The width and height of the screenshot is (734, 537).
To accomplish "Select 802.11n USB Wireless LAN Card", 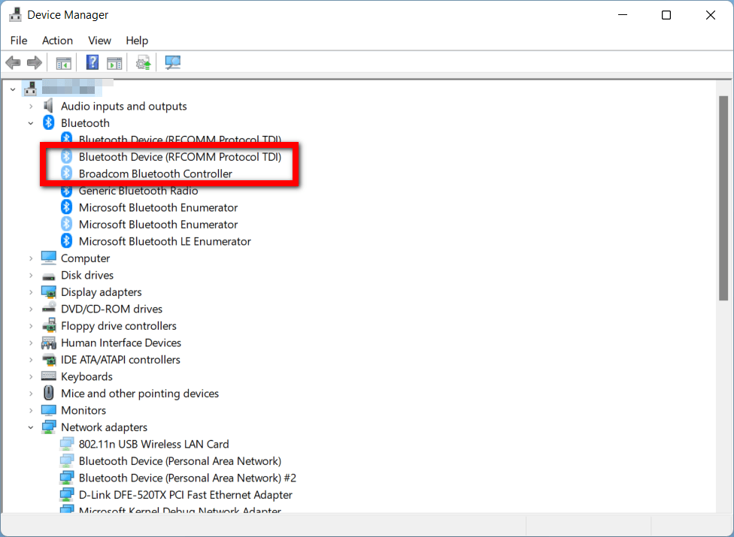I will (153, 445).
